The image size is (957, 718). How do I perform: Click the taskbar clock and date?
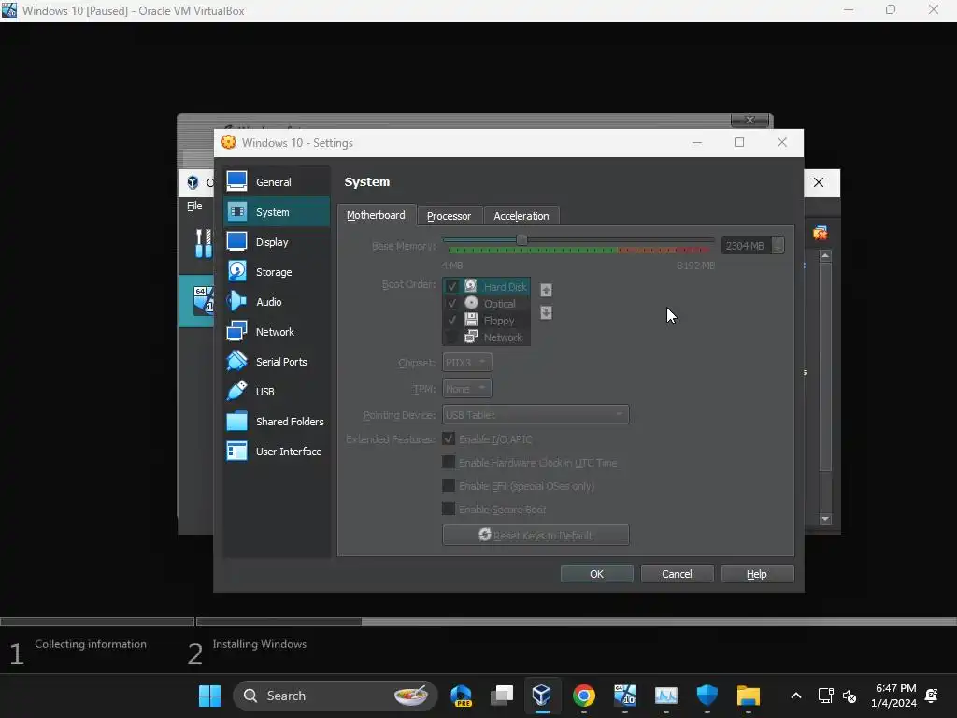click(x=894, y=696)
